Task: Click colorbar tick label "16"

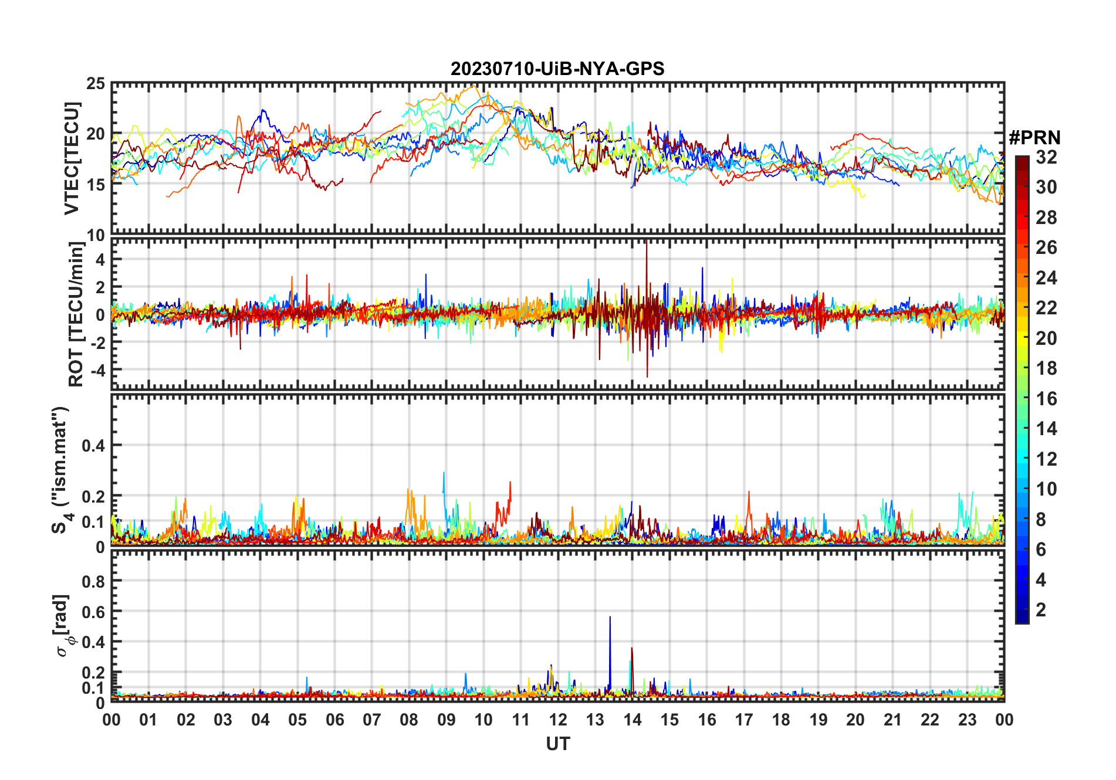Action: pos(1046,399)
